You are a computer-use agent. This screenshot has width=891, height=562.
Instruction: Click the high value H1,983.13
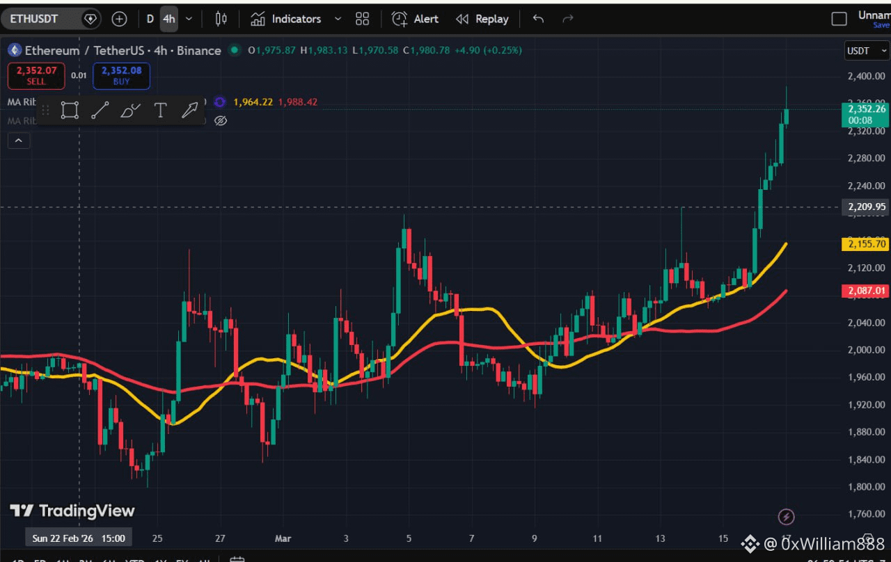click(324, 50)
